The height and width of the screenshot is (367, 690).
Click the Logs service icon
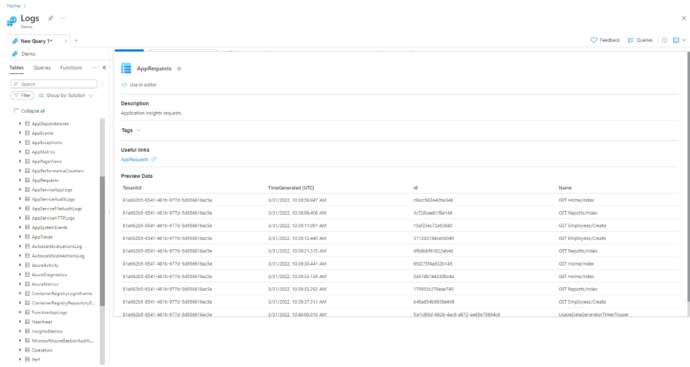[12, 21]
